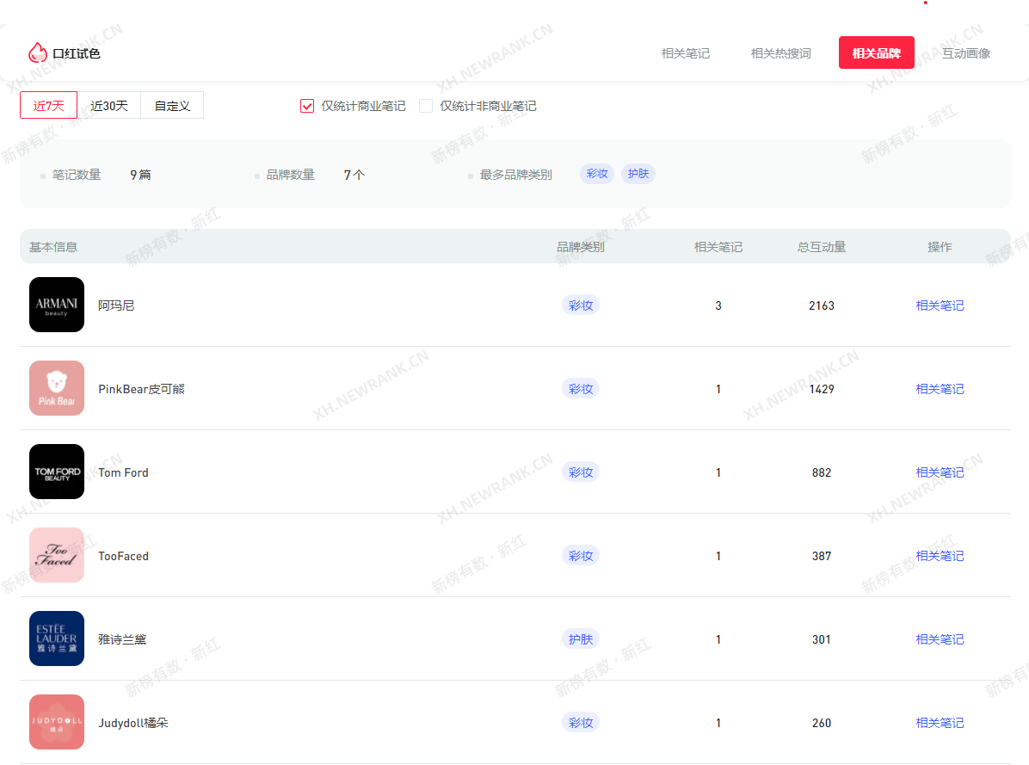This screenshot has height=765, width=1029.
Task: Open 相关笔记 link for Judydoll橘朵
Action: click(x=940, y=722)
